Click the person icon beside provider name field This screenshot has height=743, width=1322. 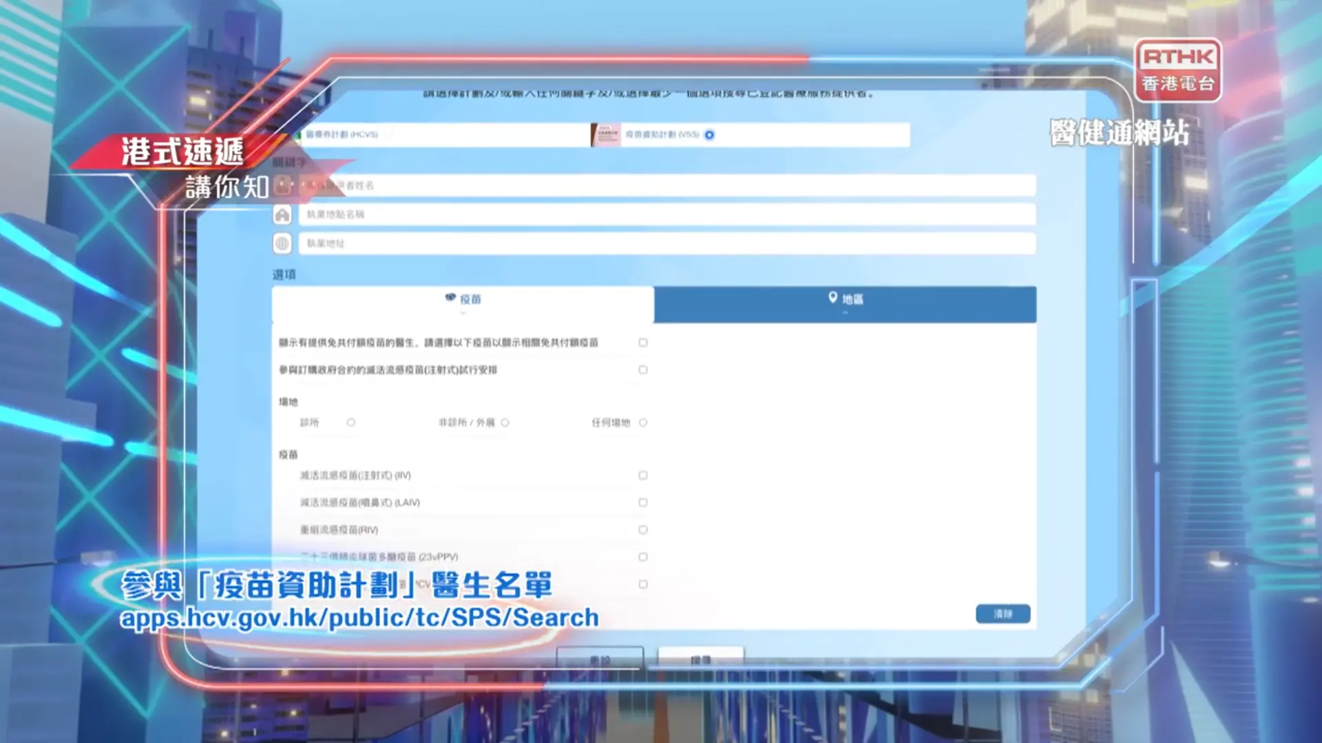click(x=283, y=185)
